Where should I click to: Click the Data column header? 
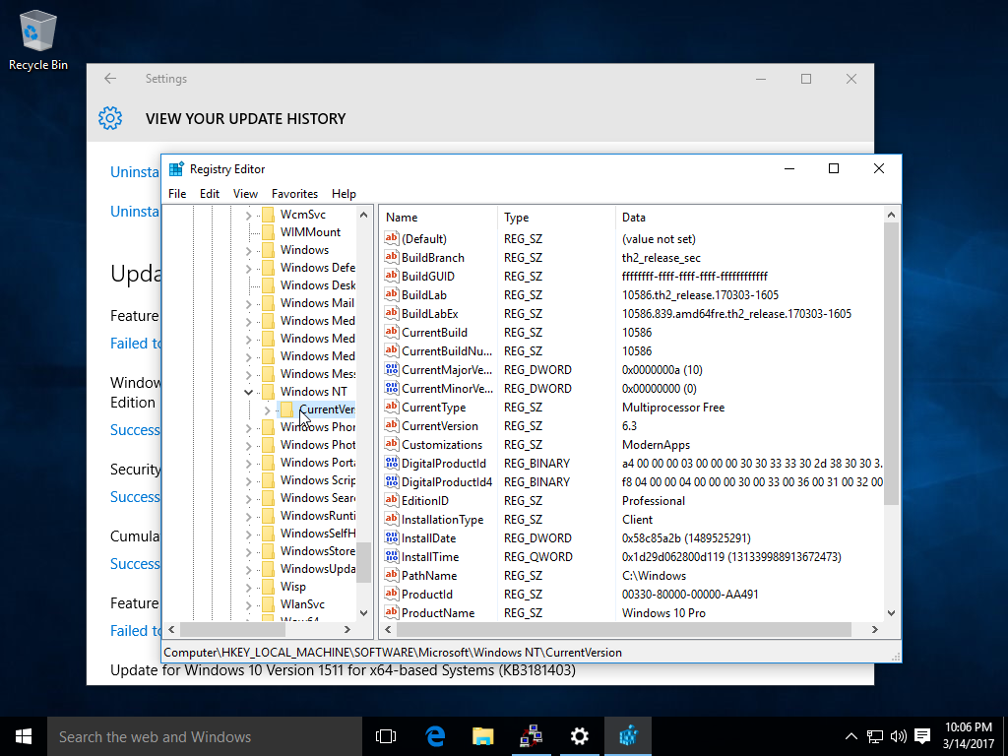point(749,218)
